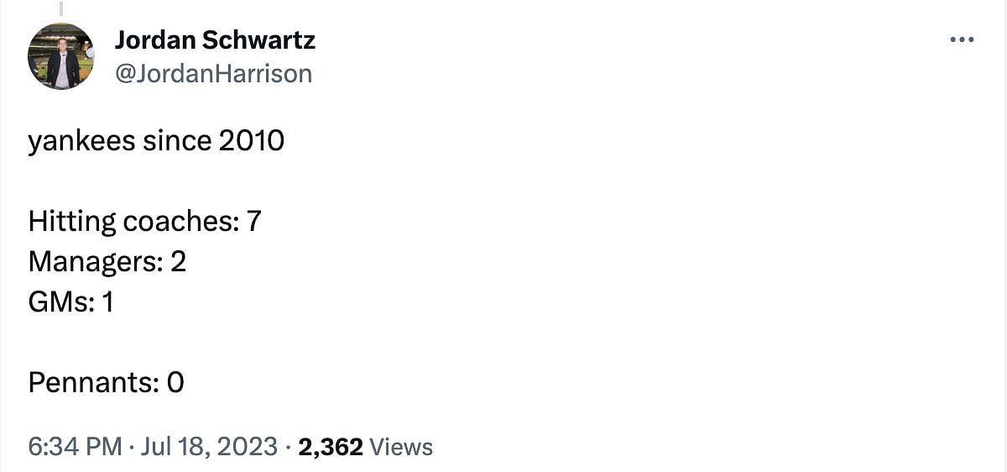
Task: Click the "GMs: 1" line
Action: (71, 302)
